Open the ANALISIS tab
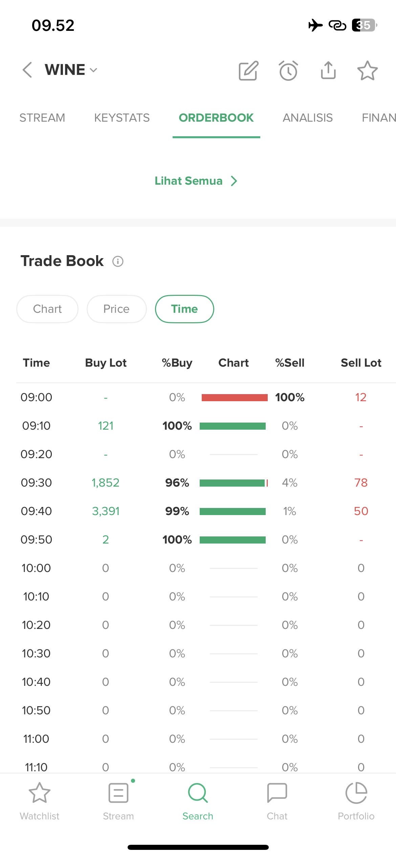The height and width of the screenshot is (858, 396). (308, 118)
